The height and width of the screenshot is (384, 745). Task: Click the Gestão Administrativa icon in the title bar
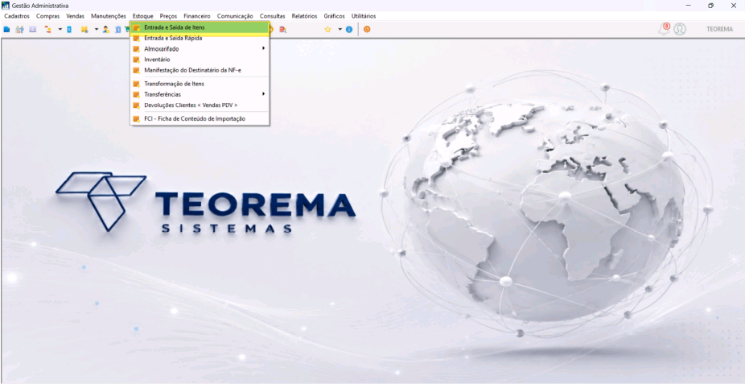coord(6,6)
